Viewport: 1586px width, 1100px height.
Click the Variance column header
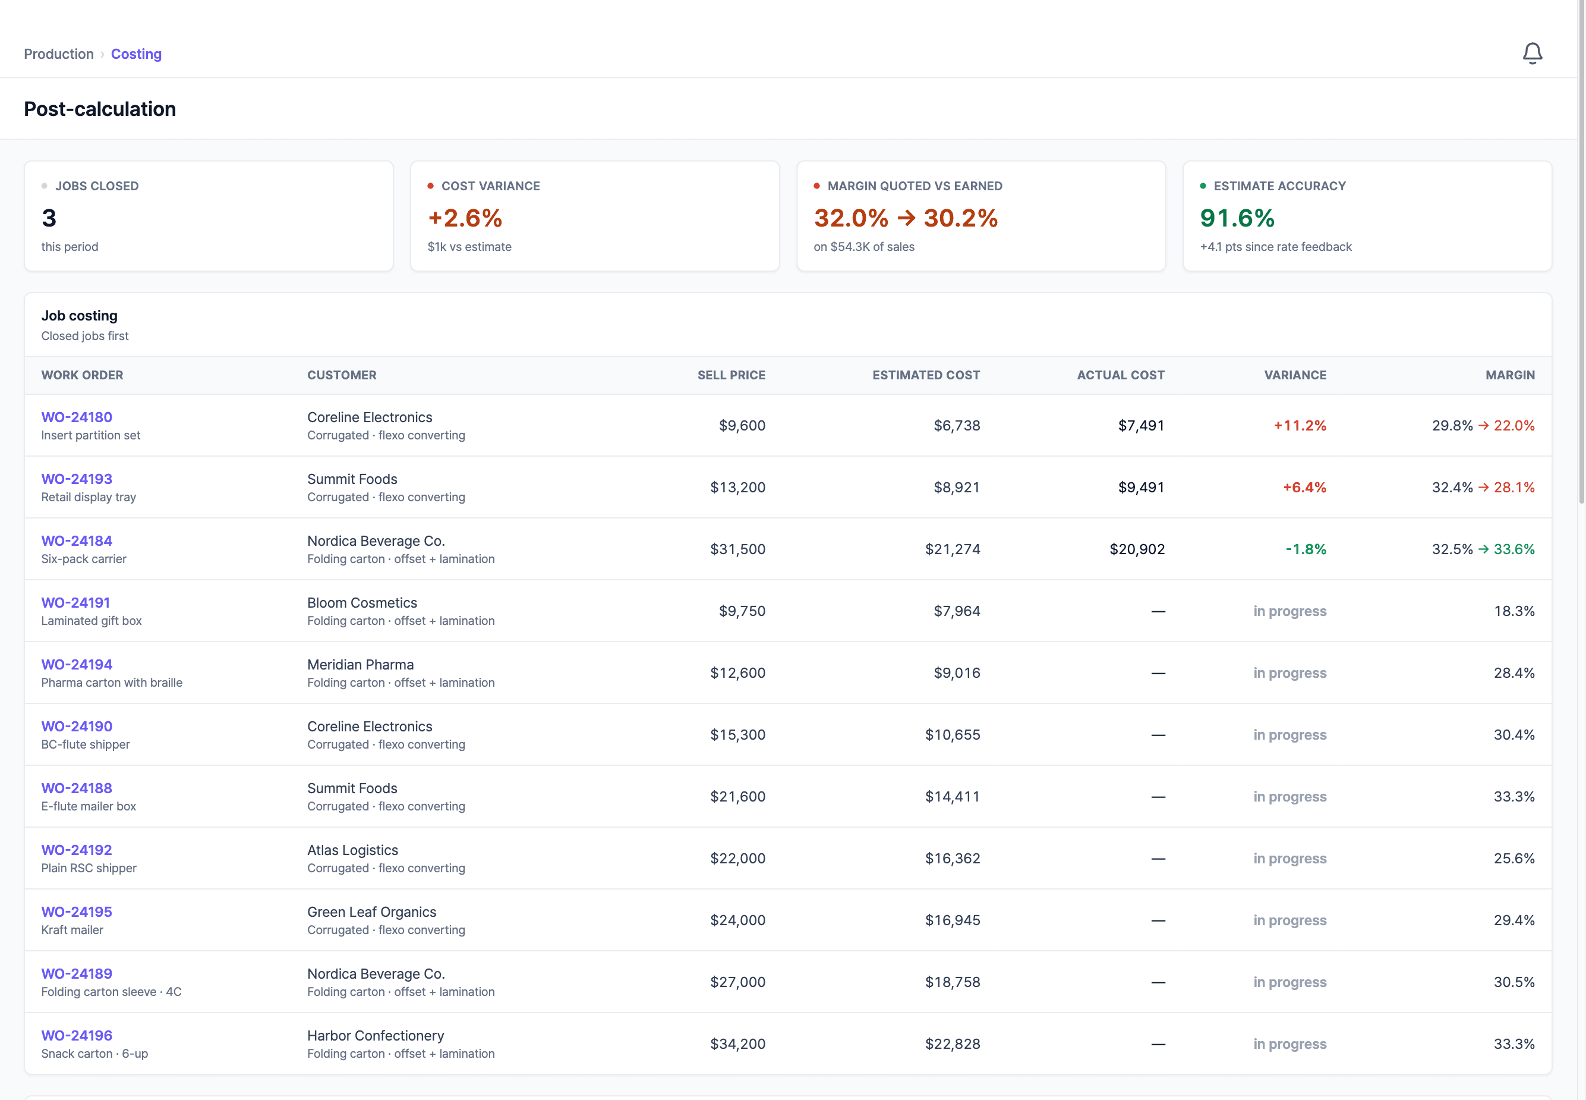(x=1295, y=375)
